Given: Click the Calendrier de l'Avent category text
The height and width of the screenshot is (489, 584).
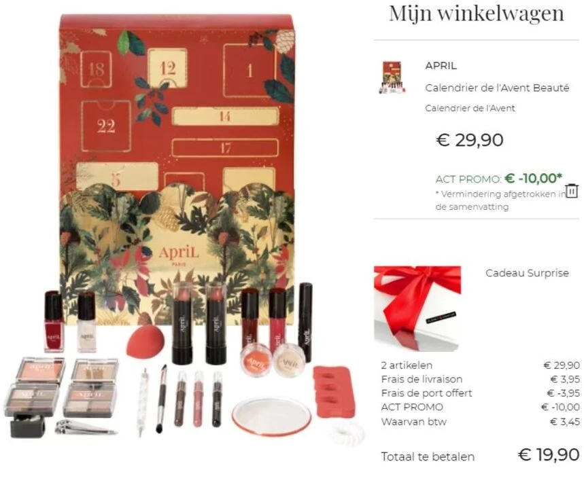Looking at the screenshot, I should (470, 108).
